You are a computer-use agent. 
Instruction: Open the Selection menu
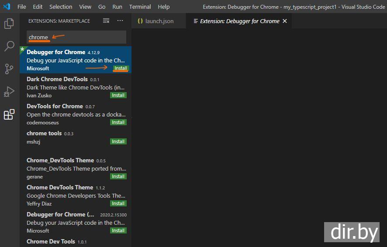point(61,7)
